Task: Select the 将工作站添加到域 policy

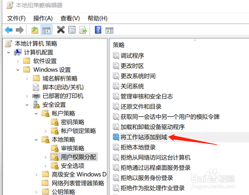Action: coord(144,137)
